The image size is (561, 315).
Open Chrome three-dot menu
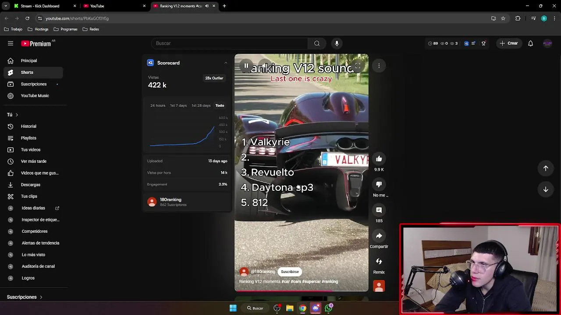click(x=554, y=18)
